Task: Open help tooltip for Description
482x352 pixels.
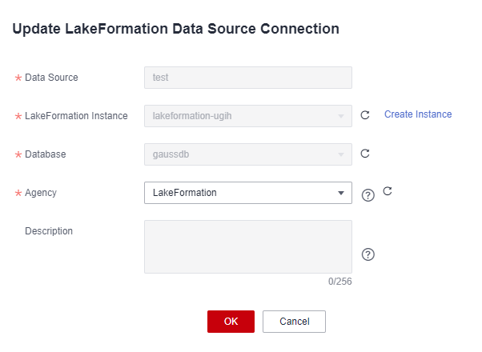Action: click(368, 254)
